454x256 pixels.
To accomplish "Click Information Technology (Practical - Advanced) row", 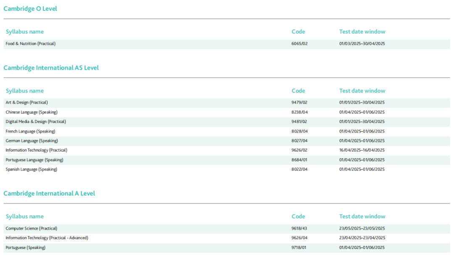I will click(227, 238).
